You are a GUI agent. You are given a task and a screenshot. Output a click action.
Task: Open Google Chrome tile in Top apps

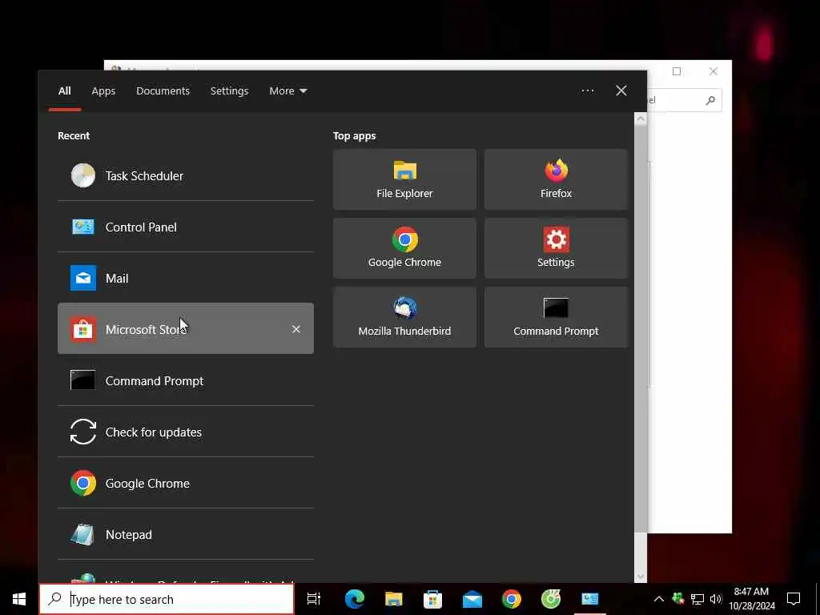[404, 248]
